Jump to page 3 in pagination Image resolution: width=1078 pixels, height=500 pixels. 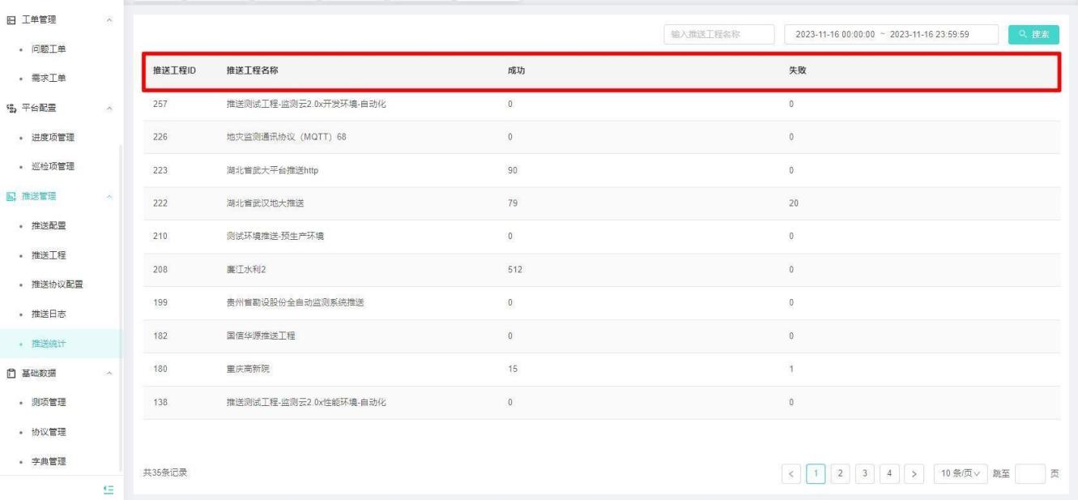(864, 472)
